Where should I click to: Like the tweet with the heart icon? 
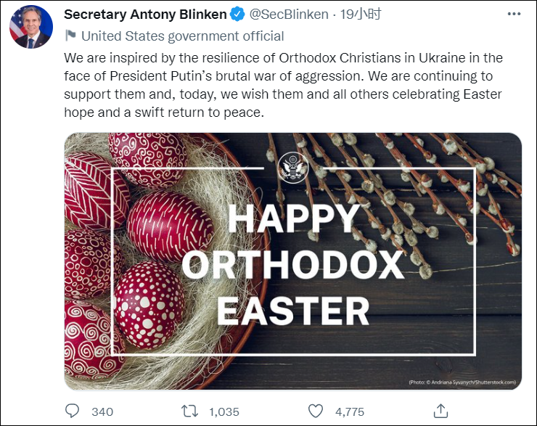click(x=315, y=411)
